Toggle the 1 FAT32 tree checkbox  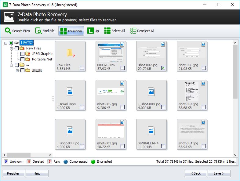click(x=11, y=43)
